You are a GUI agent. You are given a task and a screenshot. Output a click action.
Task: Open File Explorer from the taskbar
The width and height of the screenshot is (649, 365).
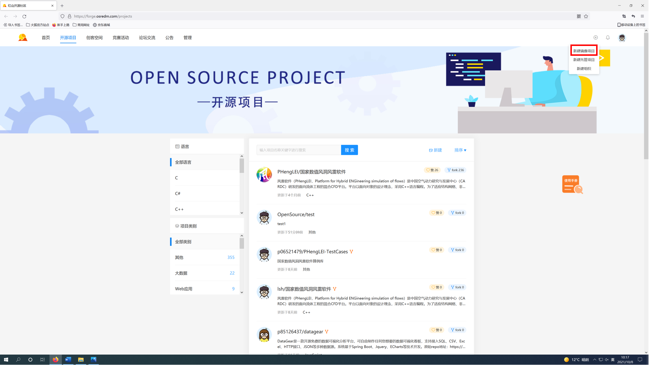click(81, 360)
